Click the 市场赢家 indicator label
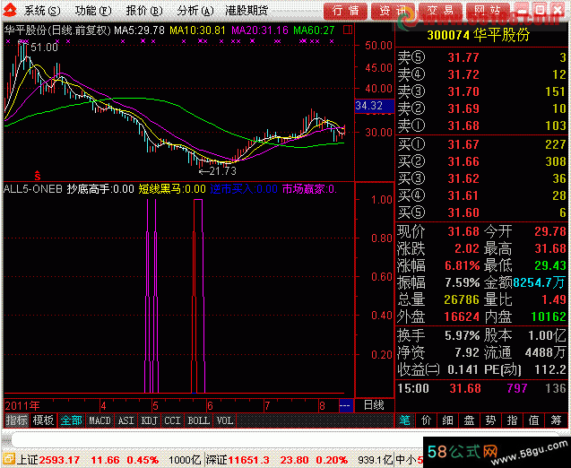Viewport: 571px width, 468px height. tap(309, 189)
